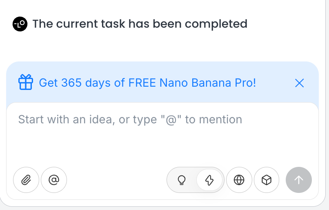Select the lightning bolt fast mode
Viewport: 329px width, 210px height.
209,180
